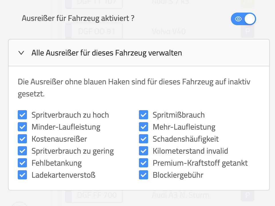Image resolution: width=275 pixels, height=206 pixels.
Task: Collapse the Alle Ausreißer verwalten chevron
Action: [21, 53]
